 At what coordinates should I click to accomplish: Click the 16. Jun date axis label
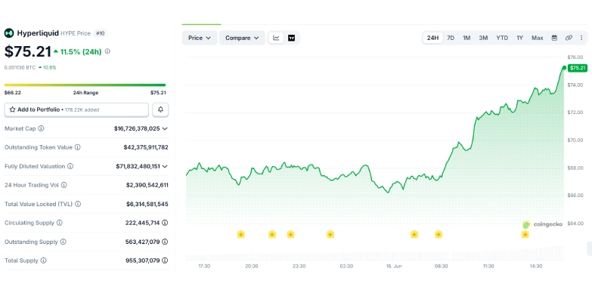click(x=394, y=266)
